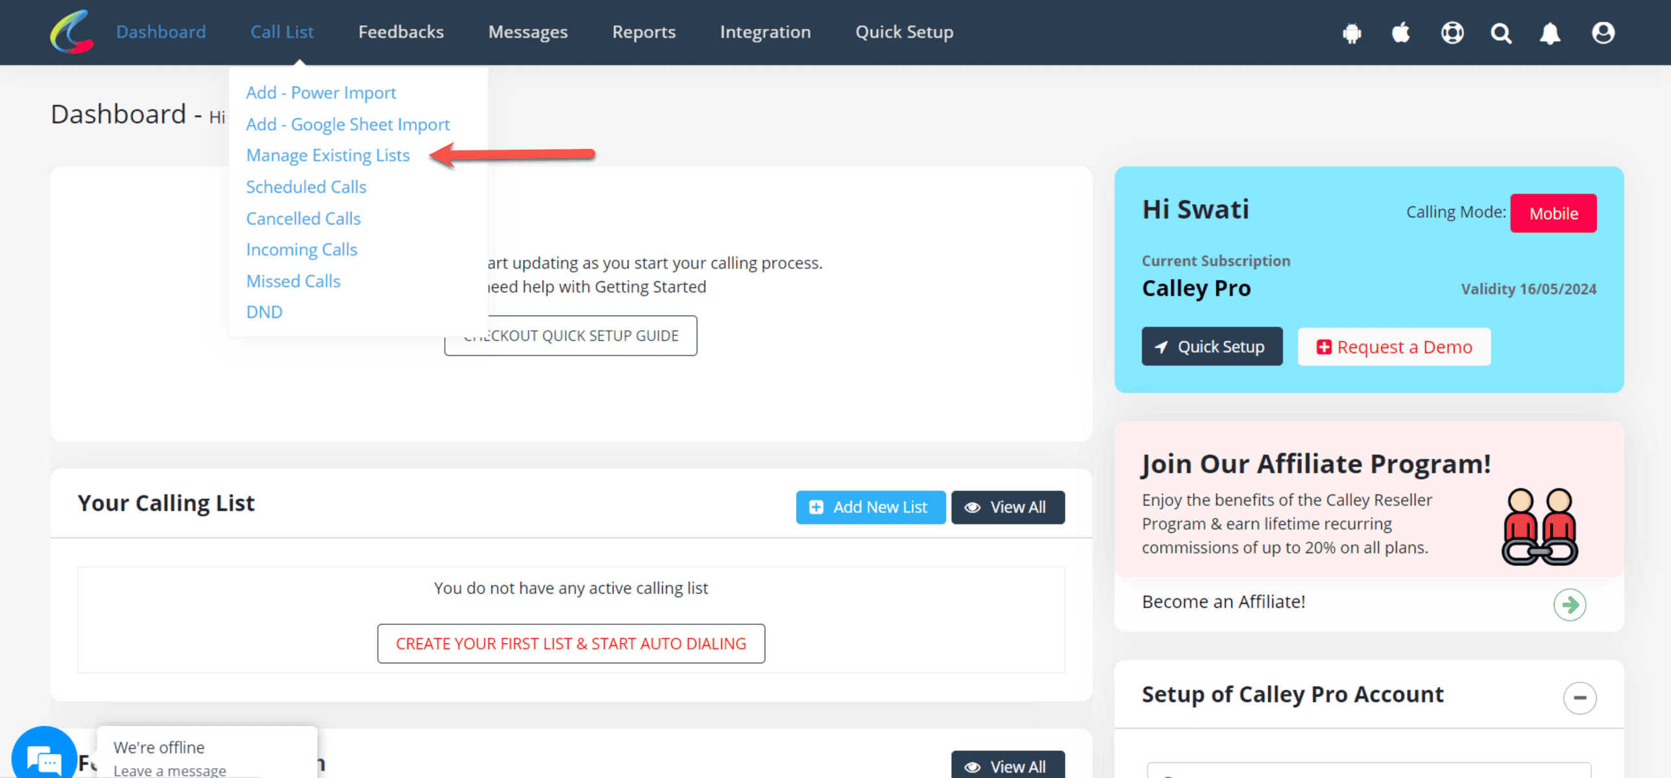This screenshot has height=778, width=1671.
Task: Click CREATE YOUR FIRST LIST & START AUTO DIALING
Action: 571,643
